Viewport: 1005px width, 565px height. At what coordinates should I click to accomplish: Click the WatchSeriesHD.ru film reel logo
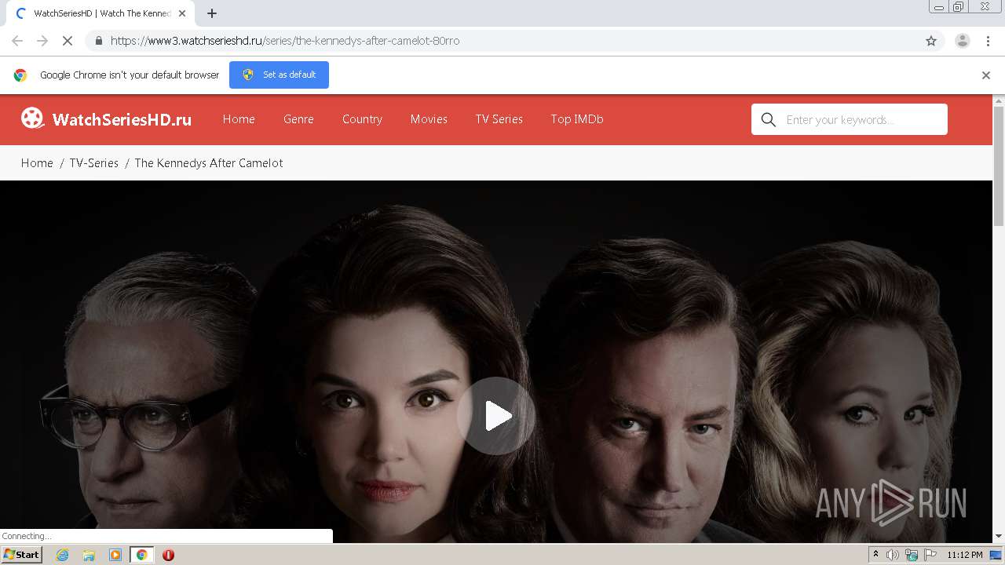click(32, 118)
